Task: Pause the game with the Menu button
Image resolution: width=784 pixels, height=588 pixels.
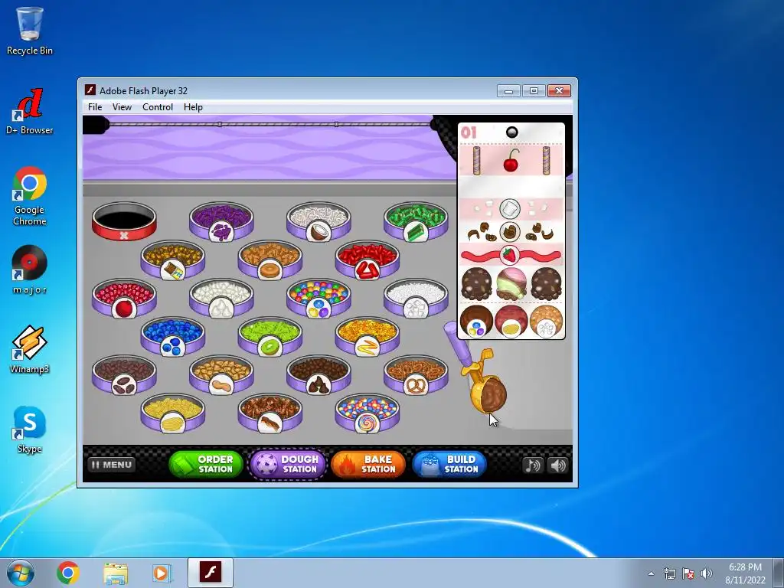Action: pyautogui.click(x=112, y=465)
